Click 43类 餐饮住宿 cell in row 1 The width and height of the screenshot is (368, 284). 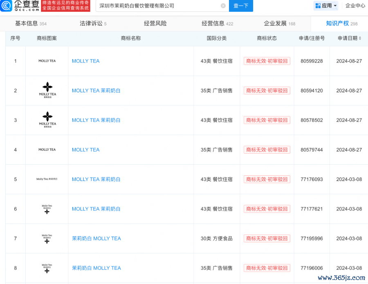[x=216, y=61]
